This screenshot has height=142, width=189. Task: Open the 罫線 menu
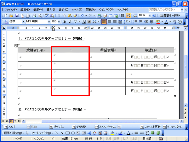(91, 10)
